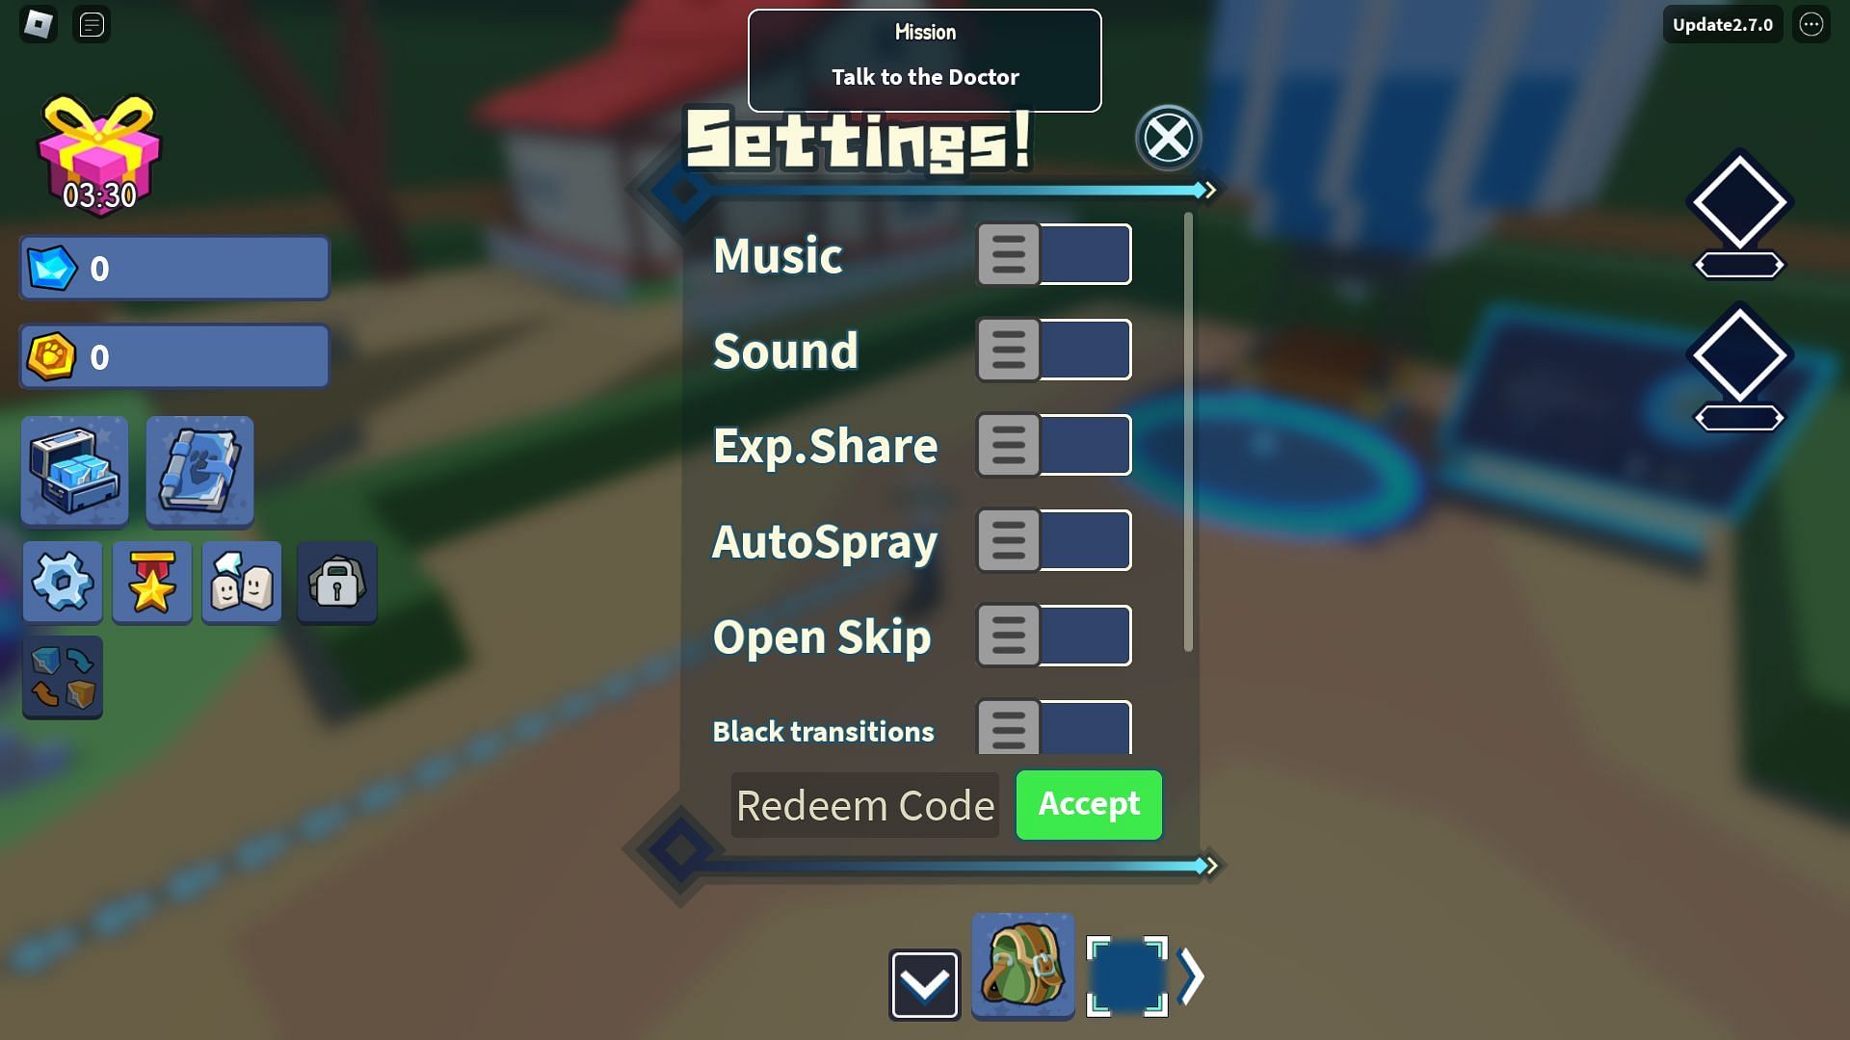Image resolution: width=1850 pixels, height=1040 pixels.
Task: Click the locked inventory icon
Action: pos(335,582)
